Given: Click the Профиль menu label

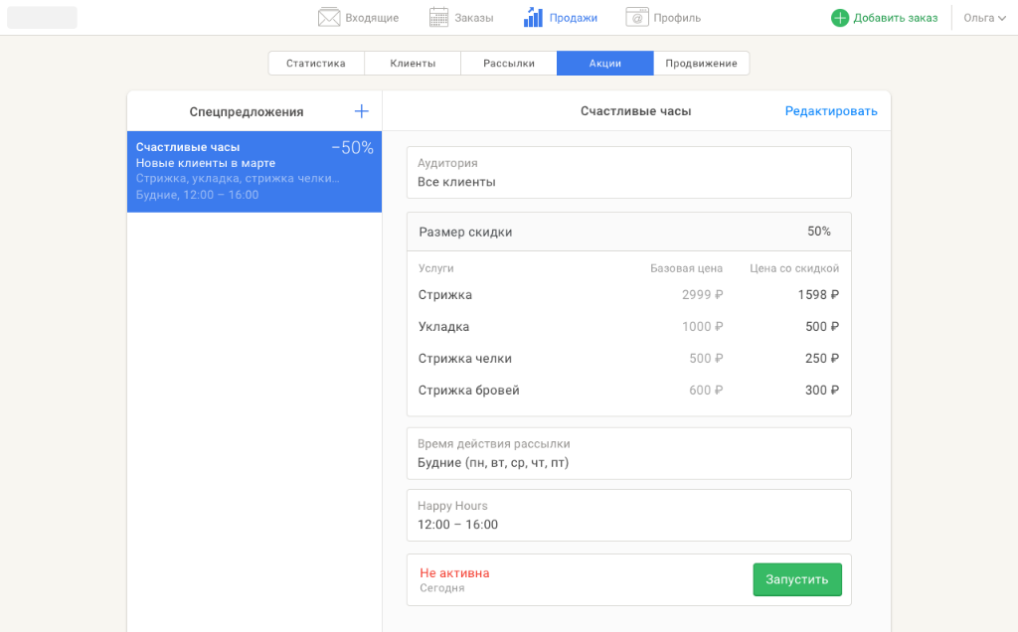Looking at the screenshot, I should pos(677,18).
